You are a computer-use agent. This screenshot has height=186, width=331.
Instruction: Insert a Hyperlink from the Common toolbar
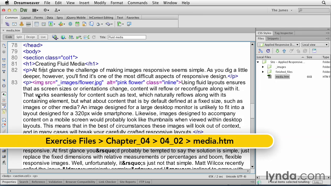(x=7, y=24)
